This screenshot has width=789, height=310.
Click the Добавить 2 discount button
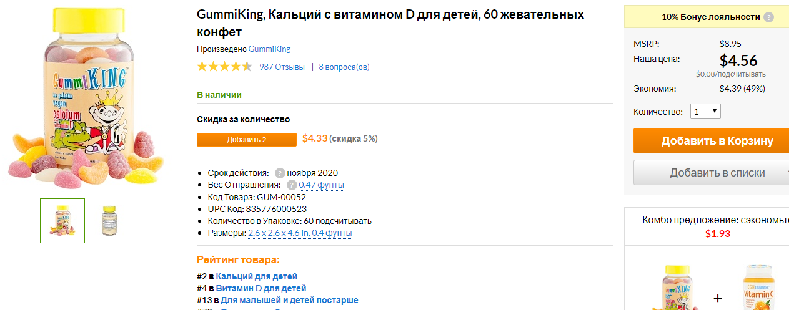[247, 140]
